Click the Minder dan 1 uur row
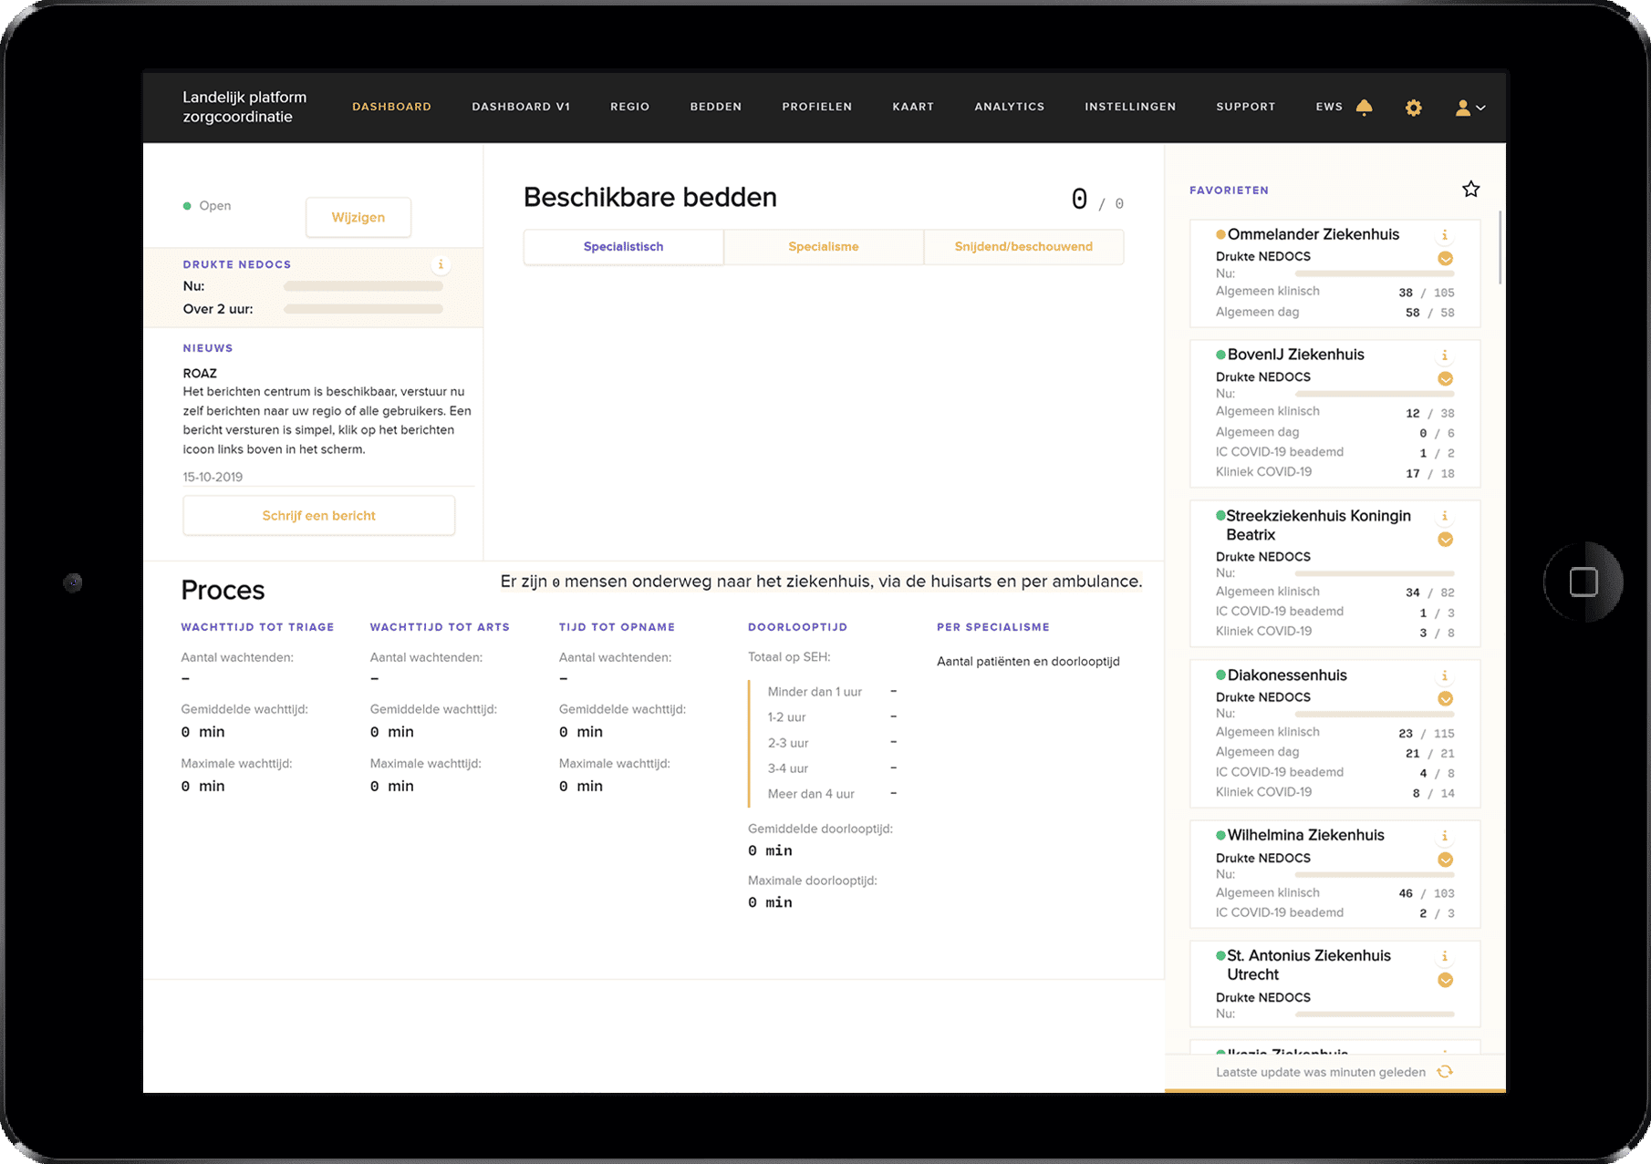Image resolution: width=1651 pixels, height=1164 pixels. [x=832, y=692]
